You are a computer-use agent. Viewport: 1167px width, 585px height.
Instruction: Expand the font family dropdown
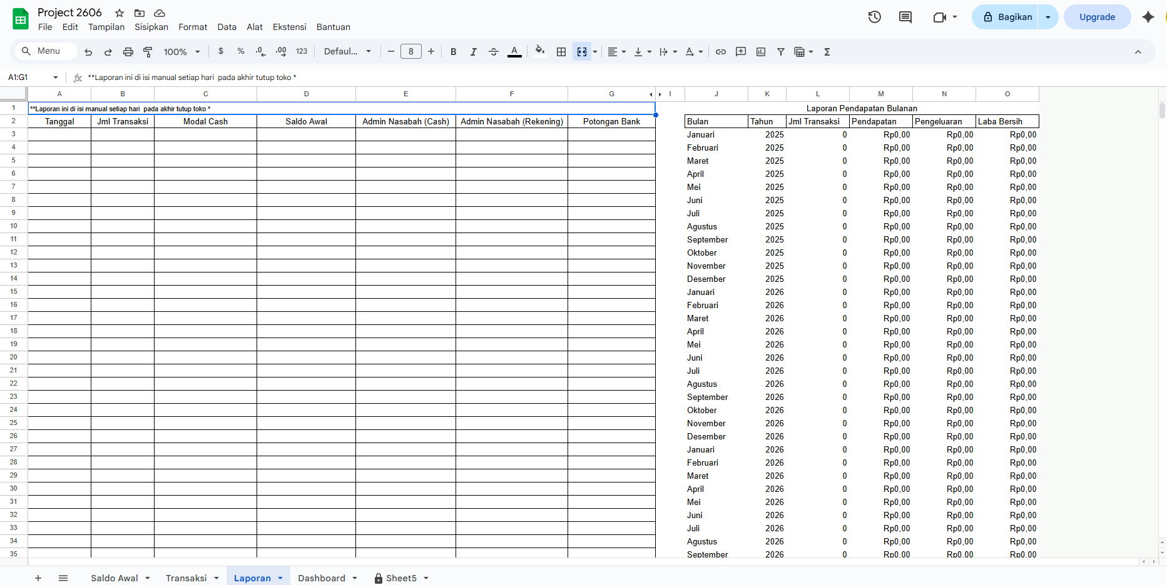click(347, 52)
